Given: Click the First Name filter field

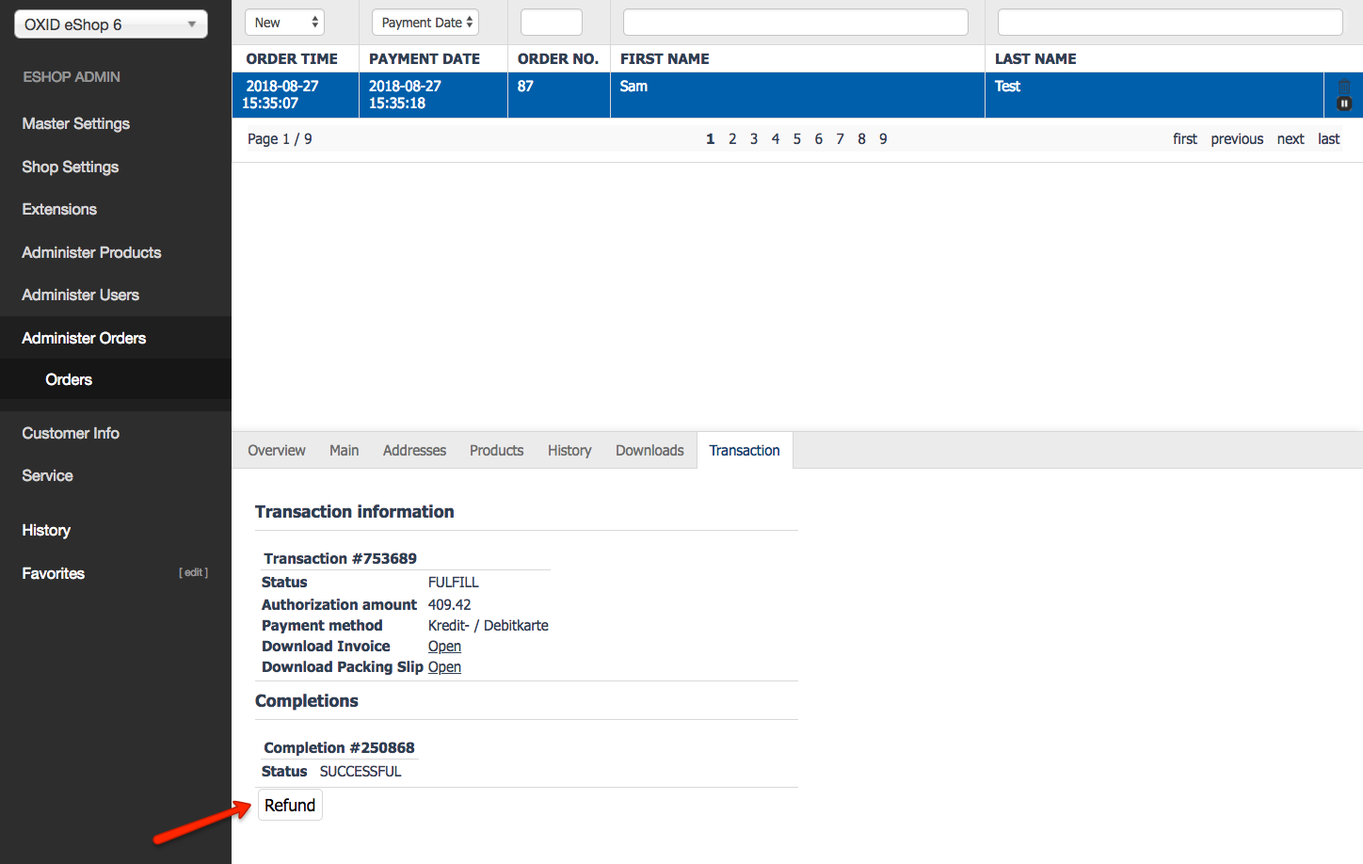Looking at the screenshot, I should [x=795, y=21].
